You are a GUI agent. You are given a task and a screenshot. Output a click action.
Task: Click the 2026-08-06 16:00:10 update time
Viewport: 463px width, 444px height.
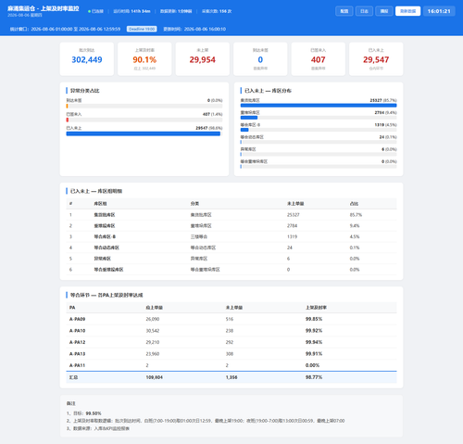(x=205, y=29)
